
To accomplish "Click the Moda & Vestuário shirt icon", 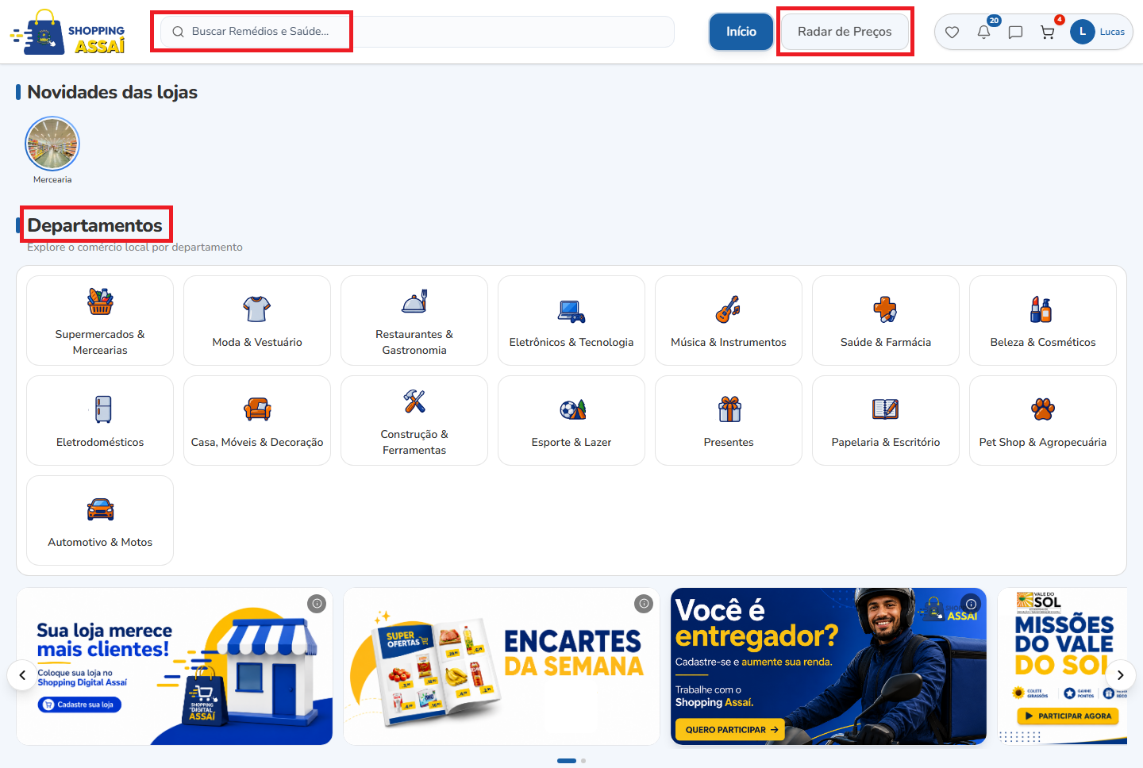I will click(x=257, y=309).
